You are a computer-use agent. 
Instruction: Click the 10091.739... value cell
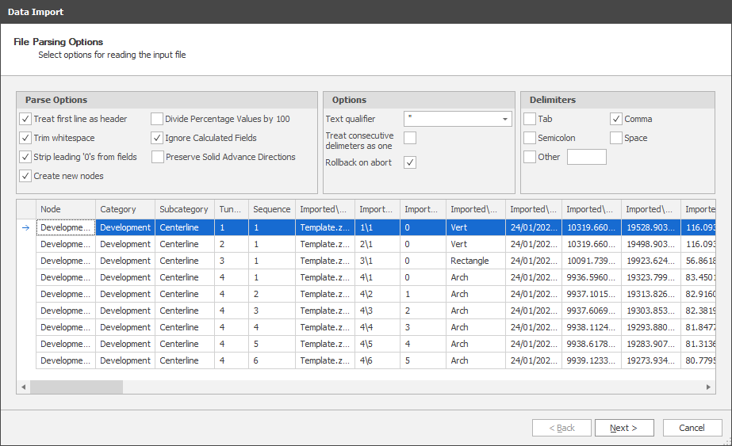pyautogui.click(x=592, y=261)
